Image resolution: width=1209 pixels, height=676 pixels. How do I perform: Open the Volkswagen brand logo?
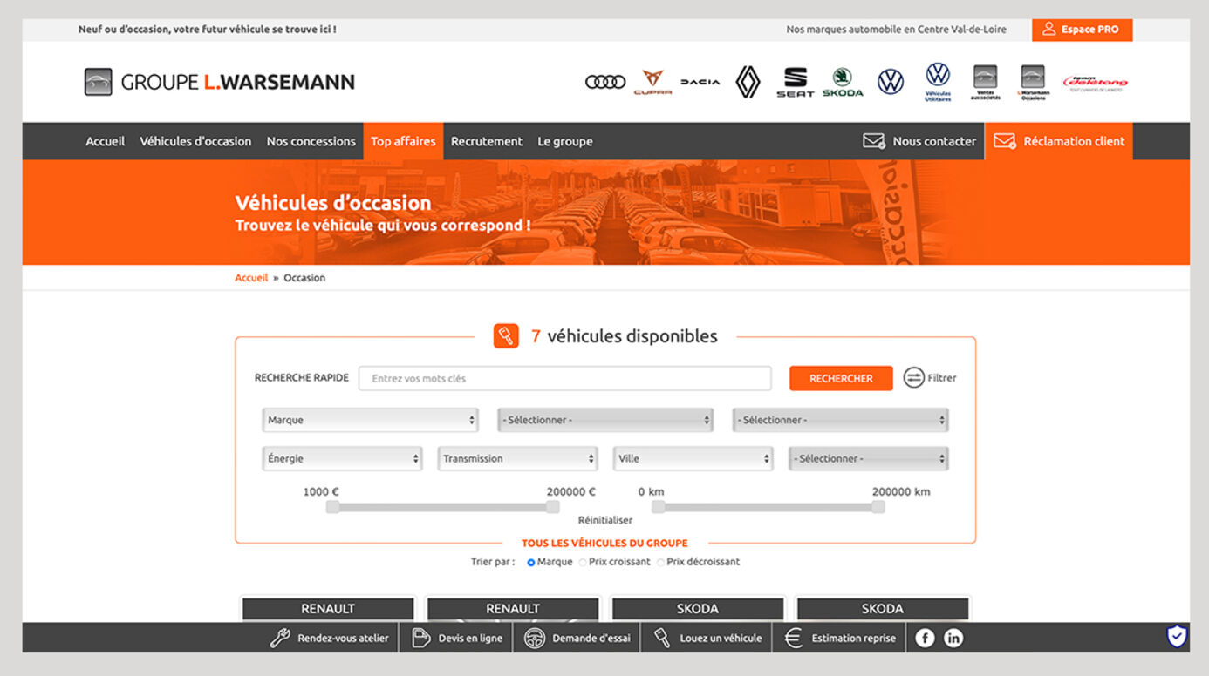coord(891,82)
